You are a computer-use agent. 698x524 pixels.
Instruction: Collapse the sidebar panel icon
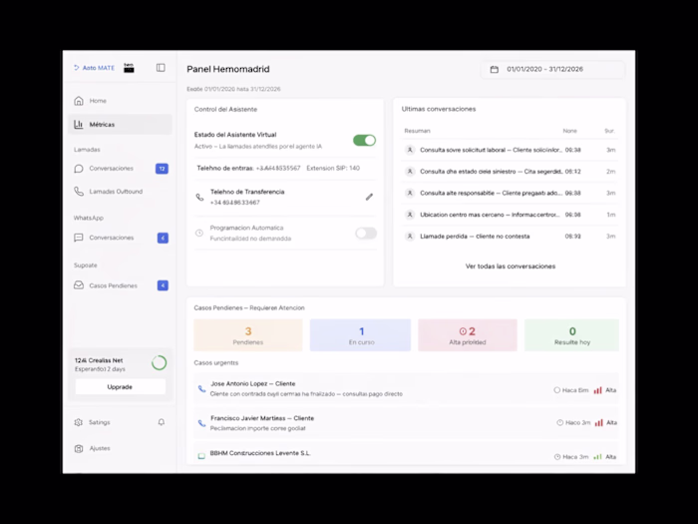pos(161,68)
